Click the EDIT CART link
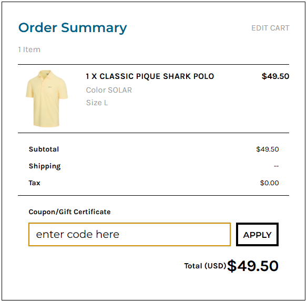Viewport: 307px width, 301px height. (270, 28)
